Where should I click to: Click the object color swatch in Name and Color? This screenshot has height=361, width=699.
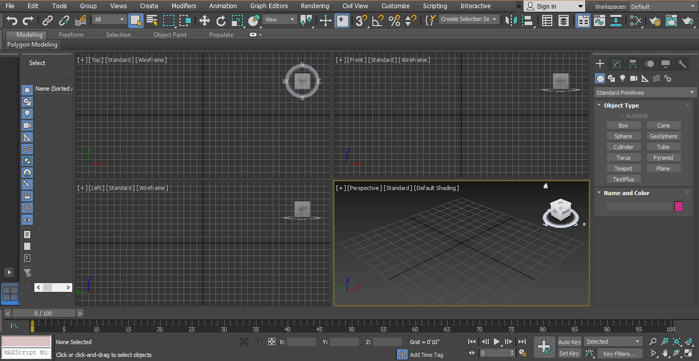680,206
